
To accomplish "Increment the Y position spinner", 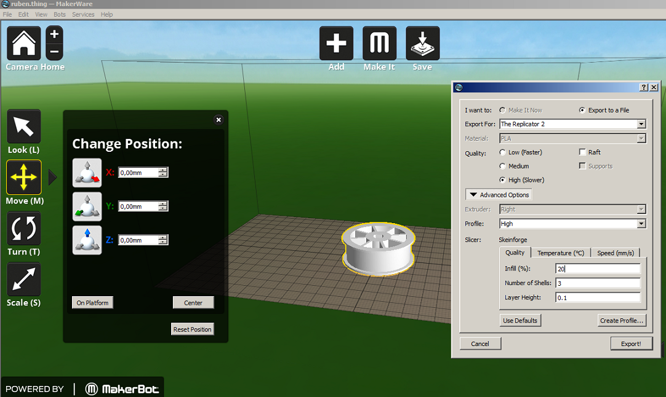I will (162, 203).
